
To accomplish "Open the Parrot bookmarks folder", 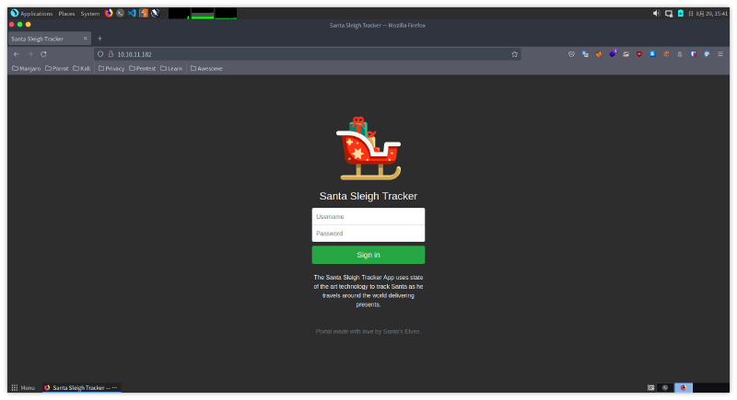I will pos(57,68).
